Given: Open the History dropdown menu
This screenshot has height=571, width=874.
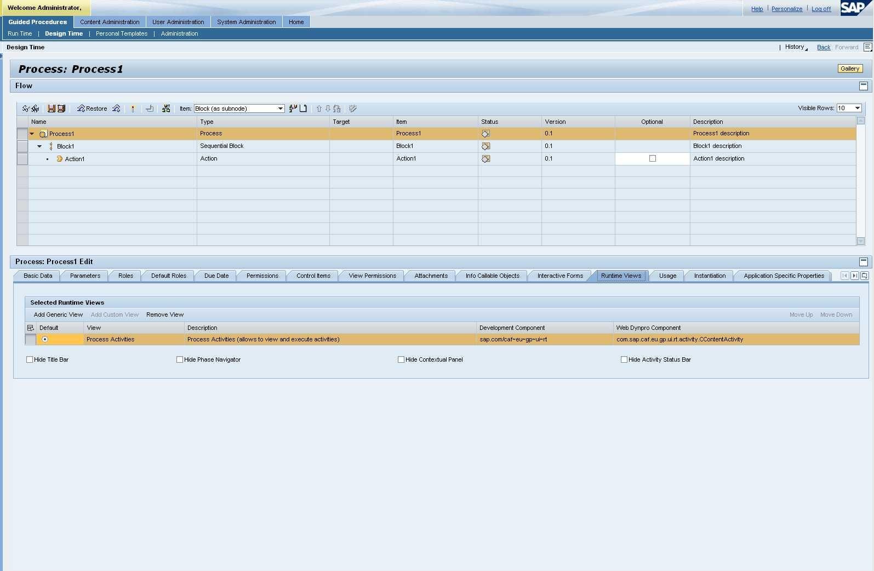Looking at the screenshot, I should pyautogui.click(x=796, y=47).
